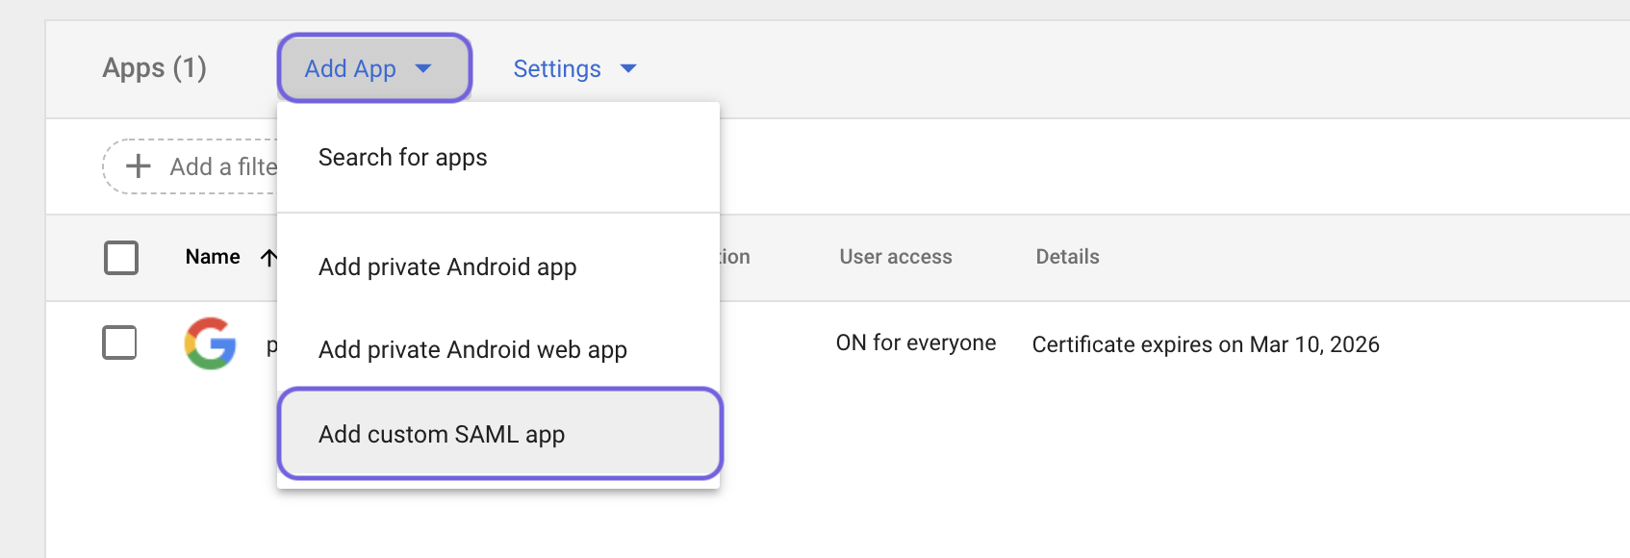The width and height of the screenshot is (1630, 558).
Task: Click the Add App button label
Action: tap(350, 68)
